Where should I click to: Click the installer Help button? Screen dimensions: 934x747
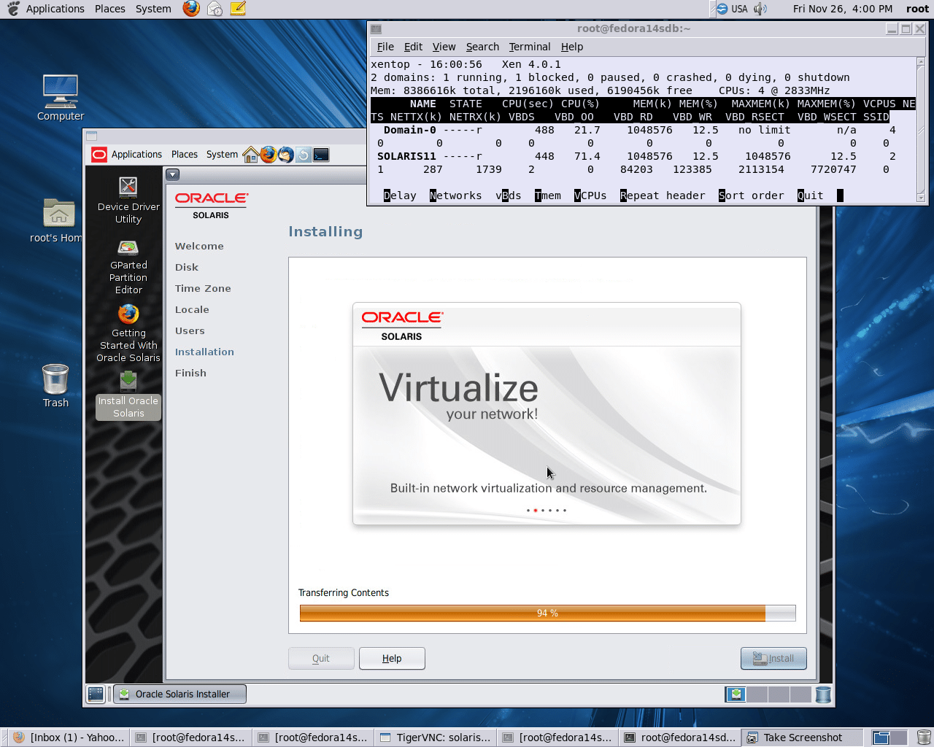392,658
